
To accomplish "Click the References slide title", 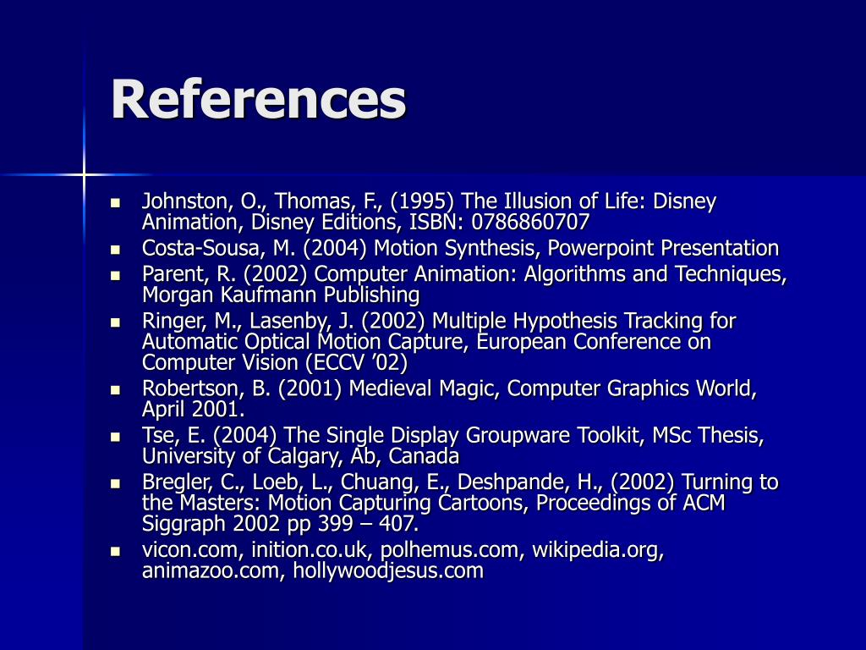I will click(259, 99).
